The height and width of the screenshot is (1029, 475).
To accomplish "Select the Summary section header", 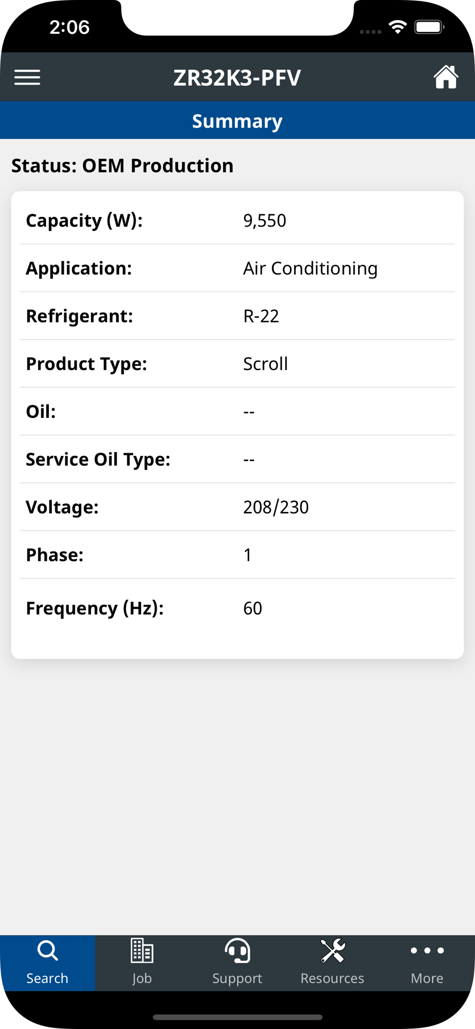I will 238,120.
